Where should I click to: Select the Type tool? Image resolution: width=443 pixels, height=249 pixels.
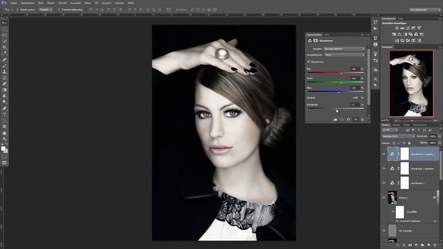pyautogui.click(x=4, y=115)
